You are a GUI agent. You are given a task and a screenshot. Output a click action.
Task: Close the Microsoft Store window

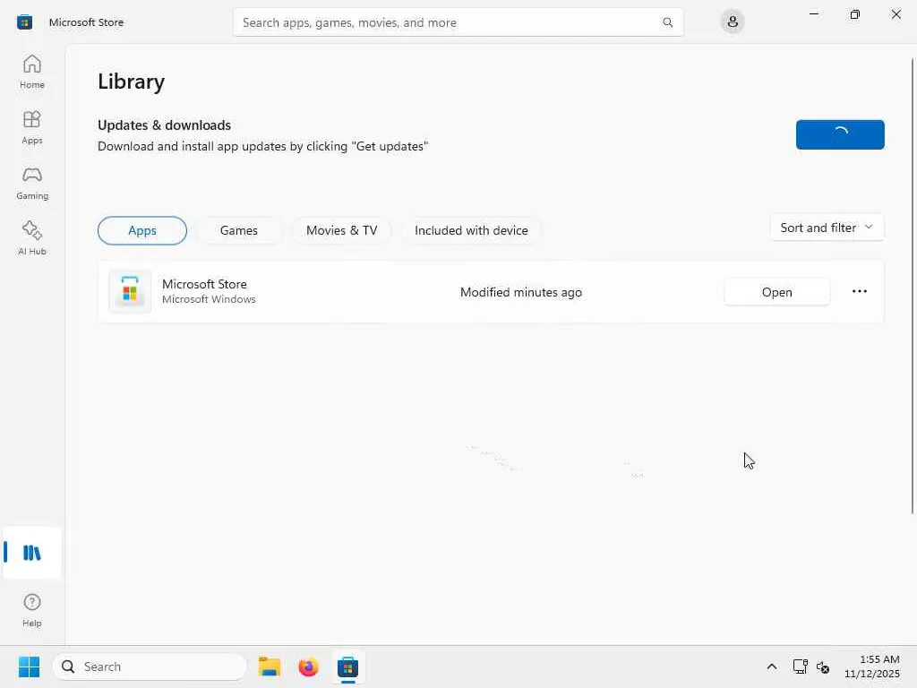point(896,14)
